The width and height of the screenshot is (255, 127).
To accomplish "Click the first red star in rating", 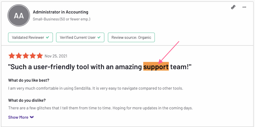I will [12, 56].
